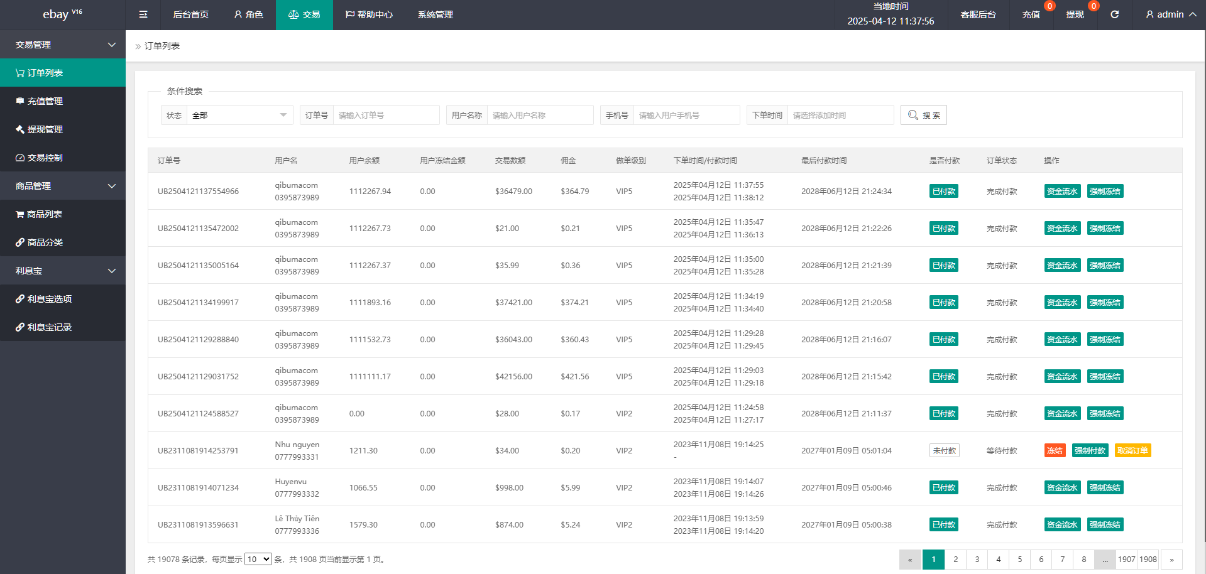Image resolution: width=1206 pixels, height=574 pixels.
Task: Open the page size selector
Action: (258, 559)
